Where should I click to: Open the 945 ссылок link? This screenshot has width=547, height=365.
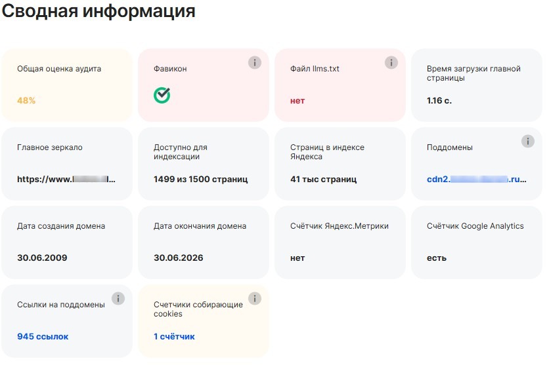[x=43, y=337]
